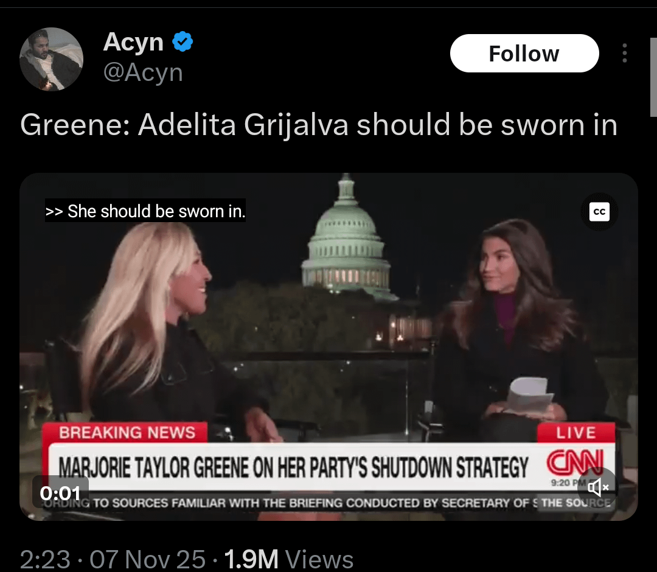Screen dimensions: 657x572
Task: Open Acyn's profile picture avatar
Action: tap(51, 59)
